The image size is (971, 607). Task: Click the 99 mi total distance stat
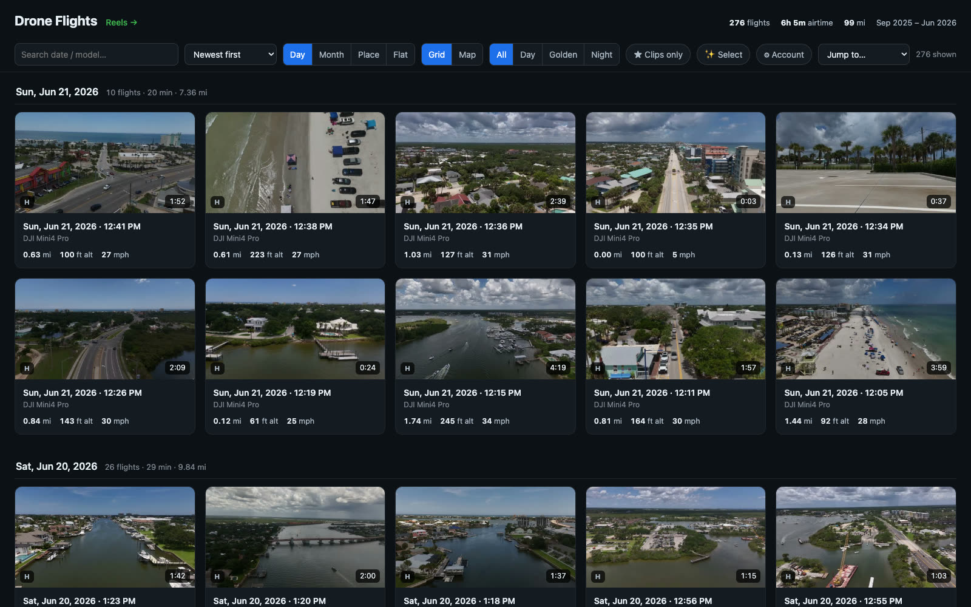coord(854,22)
